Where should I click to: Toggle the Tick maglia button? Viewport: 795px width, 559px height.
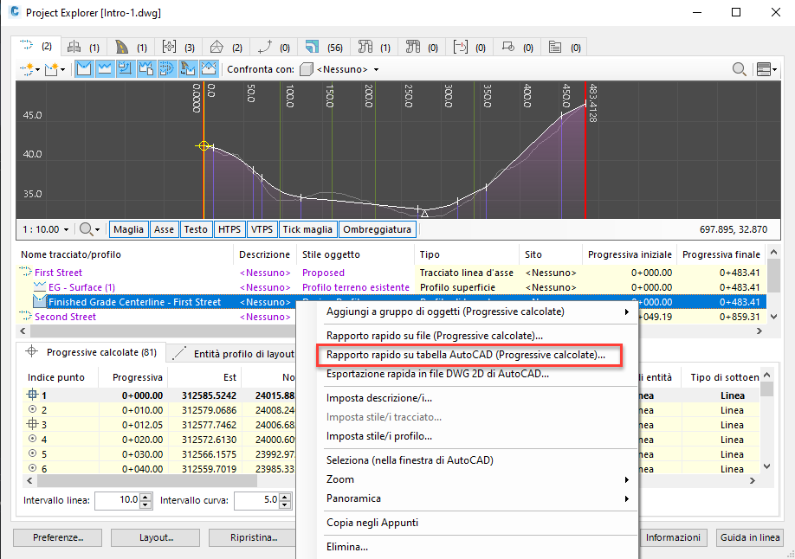pos(307,229)
